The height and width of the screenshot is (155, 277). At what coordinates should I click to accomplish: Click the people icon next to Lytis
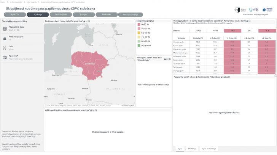(5, 47)
